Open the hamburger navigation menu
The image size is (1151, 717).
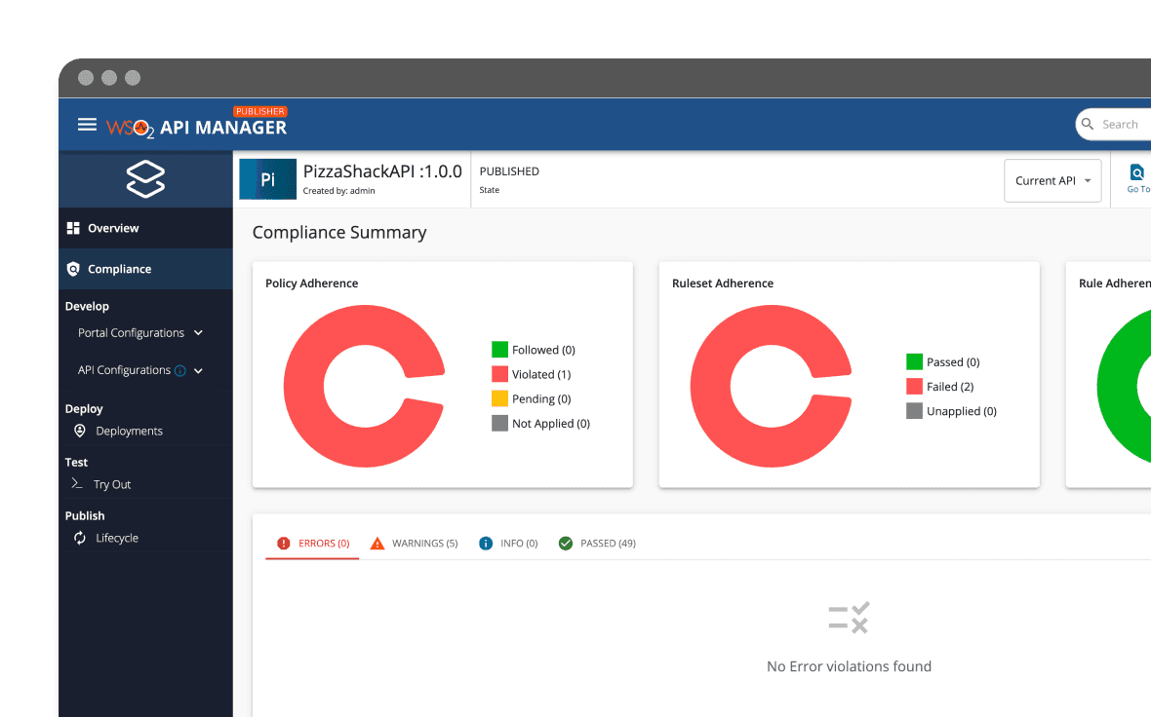(x=87, y=125)
